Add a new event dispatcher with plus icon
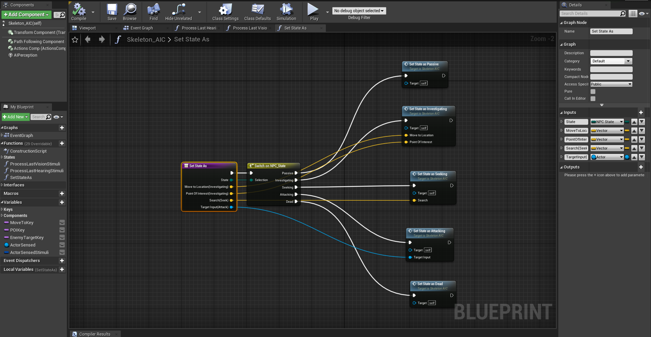Image resolution: width=651 pixels, height=337 pixels. click(62, 261)
